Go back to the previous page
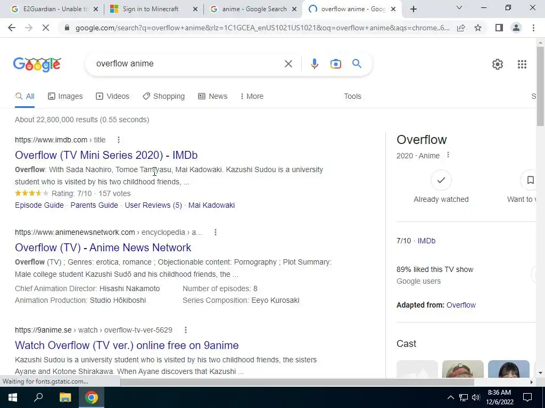 coord(12,28)
